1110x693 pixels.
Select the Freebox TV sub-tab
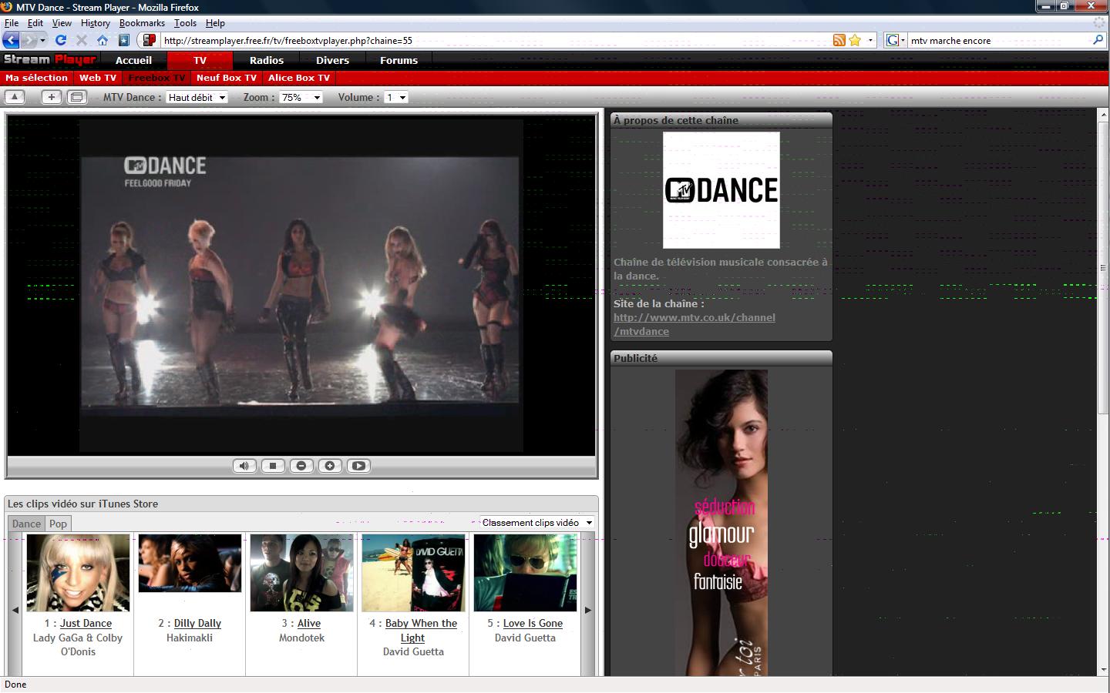(x=156, y=78)
